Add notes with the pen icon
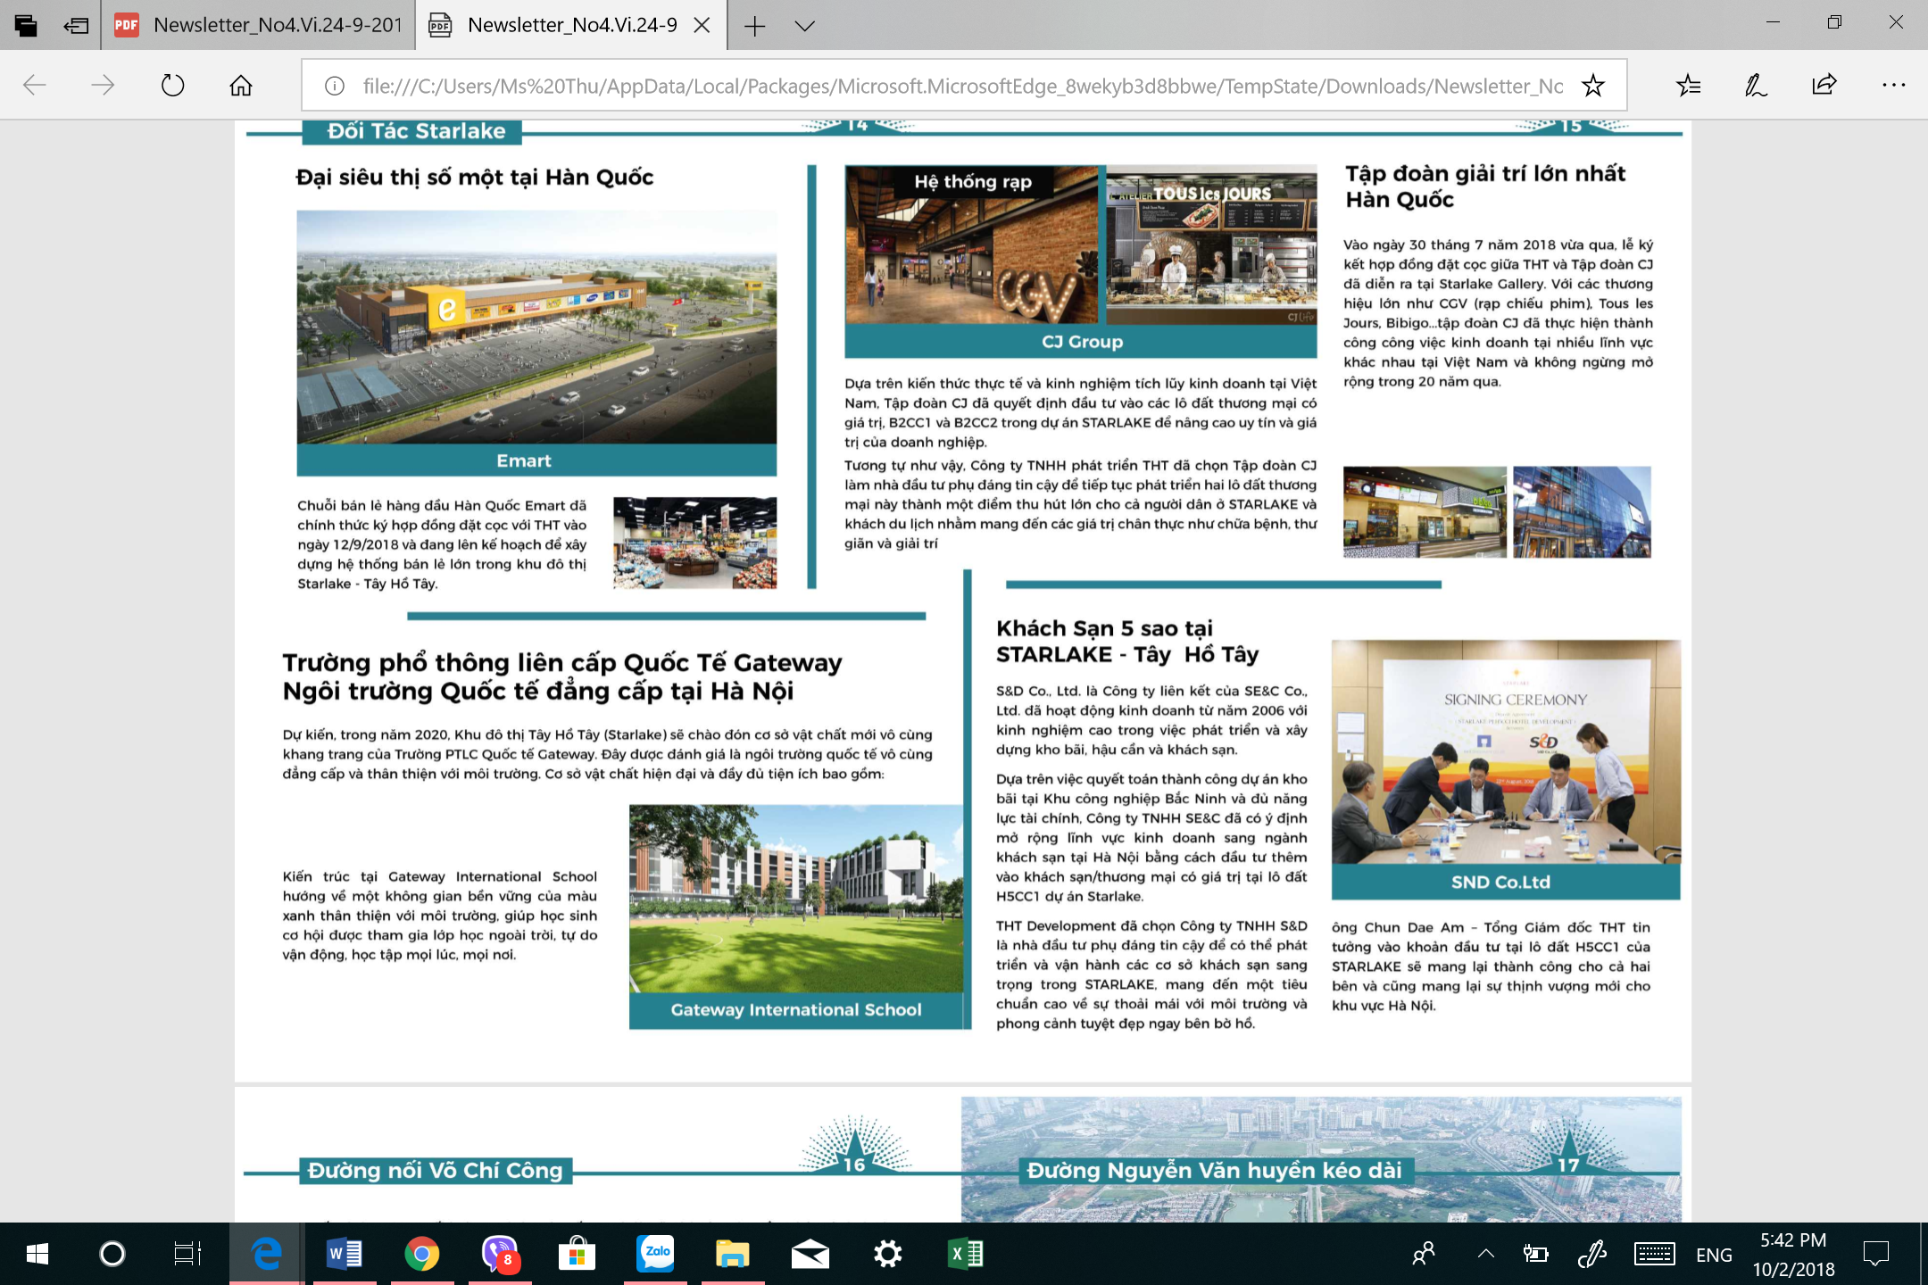Screen dimensions: 1928x1285 (1756, 85)
